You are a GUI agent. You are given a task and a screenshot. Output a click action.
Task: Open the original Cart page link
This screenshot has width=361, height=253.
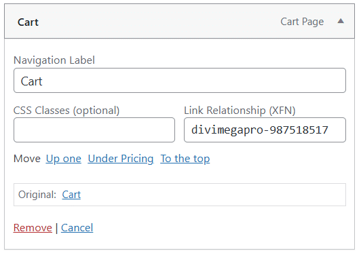[x=71, y=195]
